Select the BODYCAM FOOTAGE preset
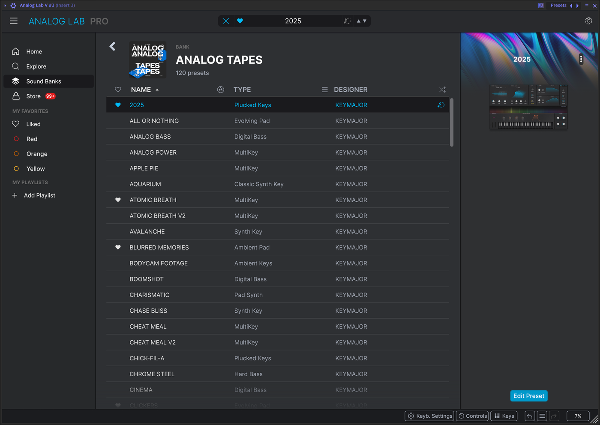This screenshot has width=600, height=425. (x=278, y=263)
